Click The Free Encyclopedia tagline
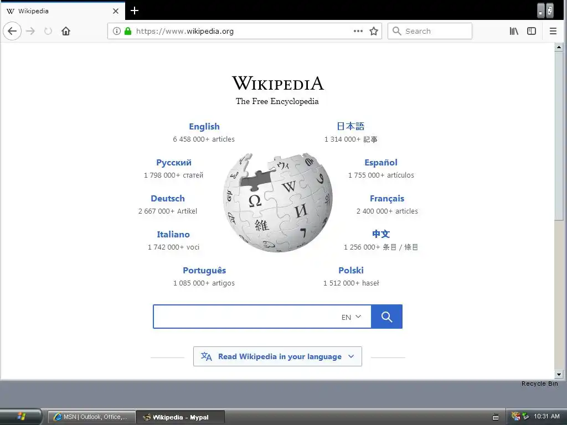This screenshot has height=425, width=567. pos(277,101)
